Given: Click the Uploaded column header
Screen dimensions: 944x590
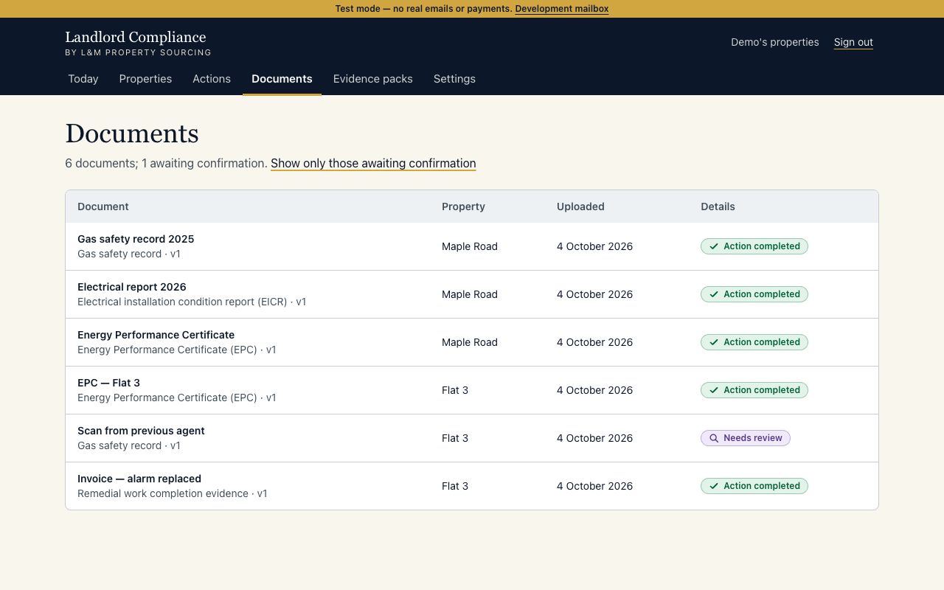Looking at the screenshot, I should pos(580,206).
